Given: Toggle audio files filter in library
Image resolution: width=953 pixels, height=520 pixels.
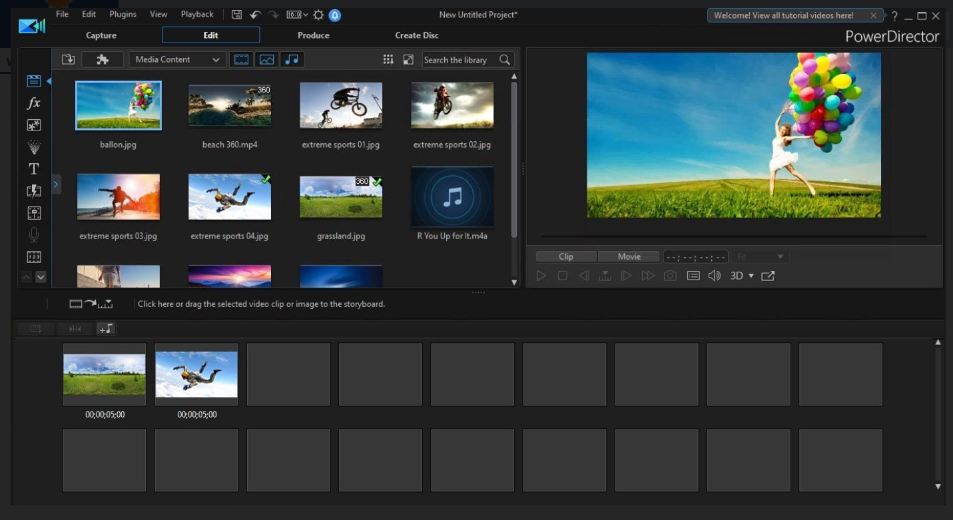Looking at the screenshot, I should coord(292,59).
